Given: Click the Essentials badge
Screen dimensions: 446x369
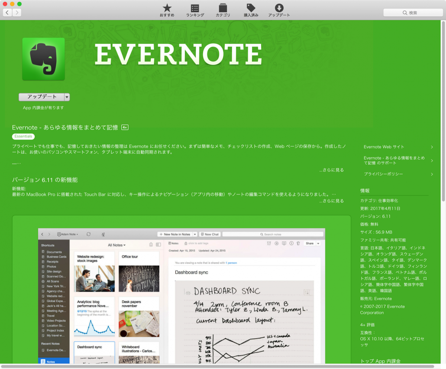Looking at the screenshot, I should (x=23, y=136).
